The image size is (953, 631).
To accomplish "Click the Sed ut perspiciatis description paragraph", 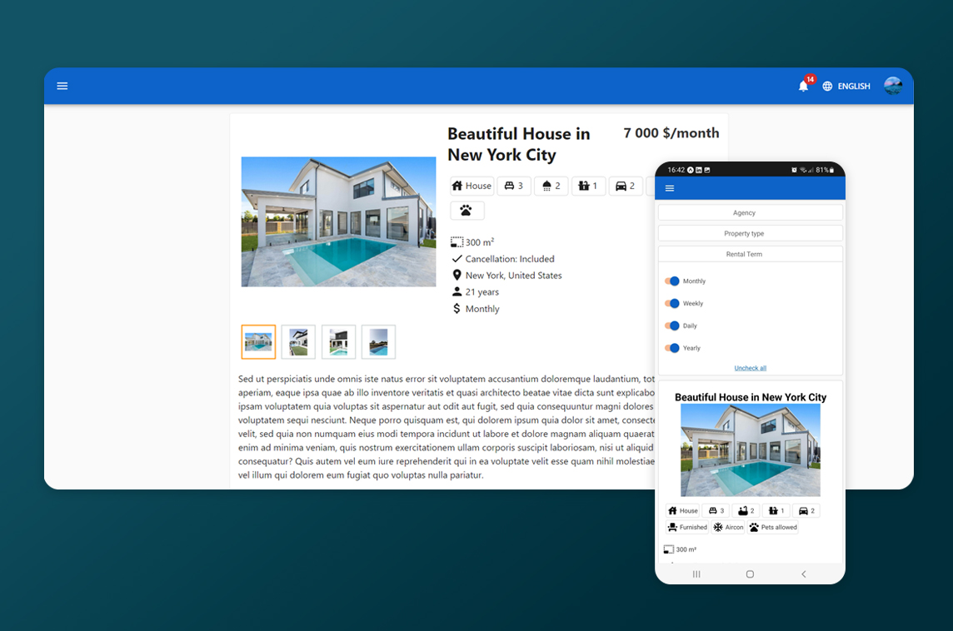I will coord(447,427).
